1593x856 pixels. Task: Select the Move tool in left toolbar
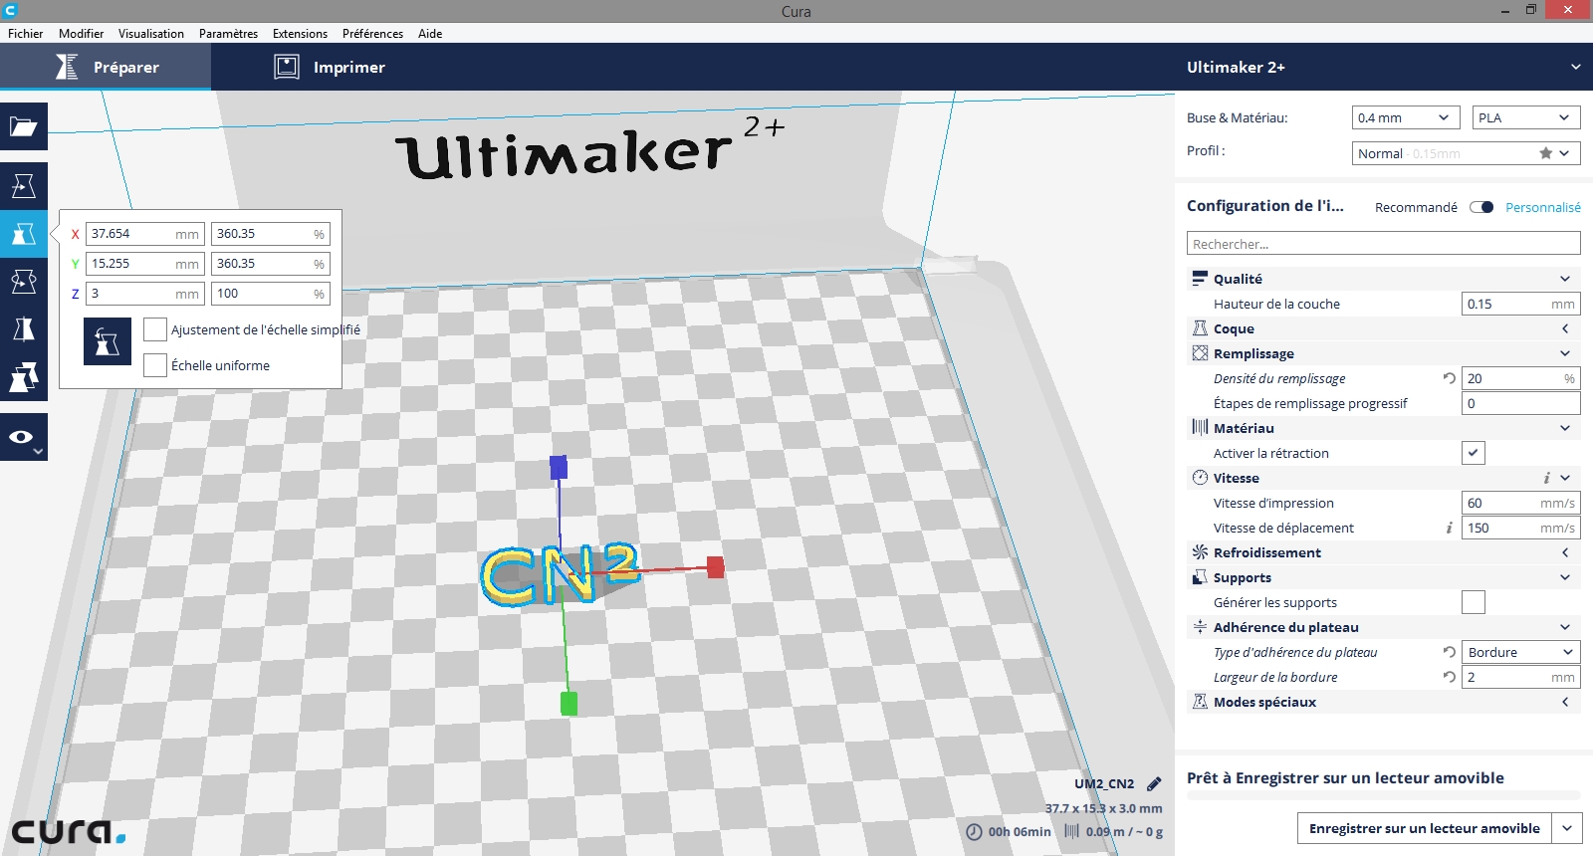[x=24, y=186]
